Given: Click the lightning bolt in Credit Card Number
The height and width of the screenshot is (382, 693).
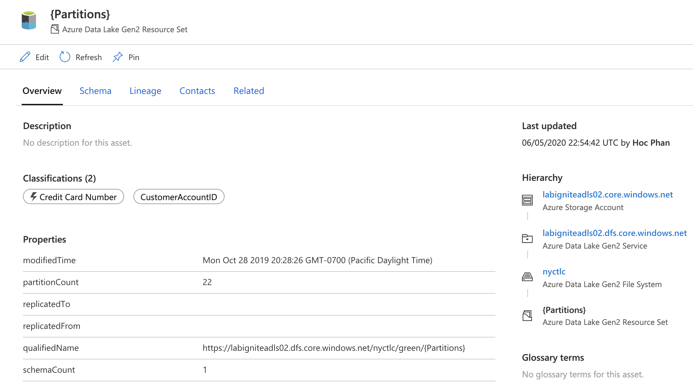Looking at the screenshot, I should (34, 197).
